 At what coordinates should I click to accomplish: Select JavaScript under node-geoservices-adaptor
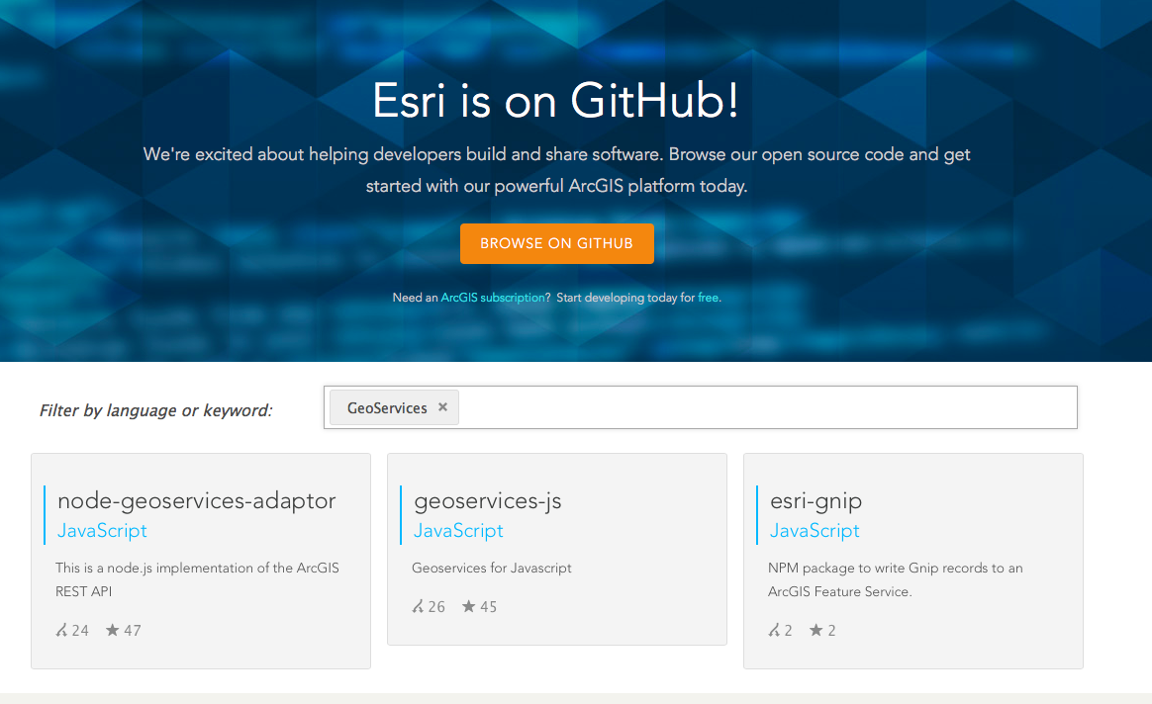point(102,531)
